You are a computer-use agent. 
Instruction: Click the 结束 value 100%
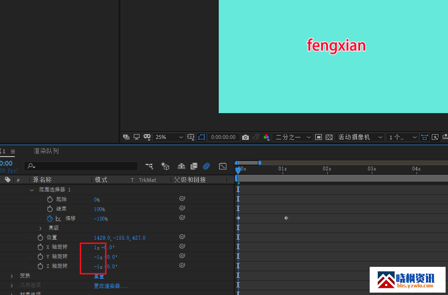[99, 210]
